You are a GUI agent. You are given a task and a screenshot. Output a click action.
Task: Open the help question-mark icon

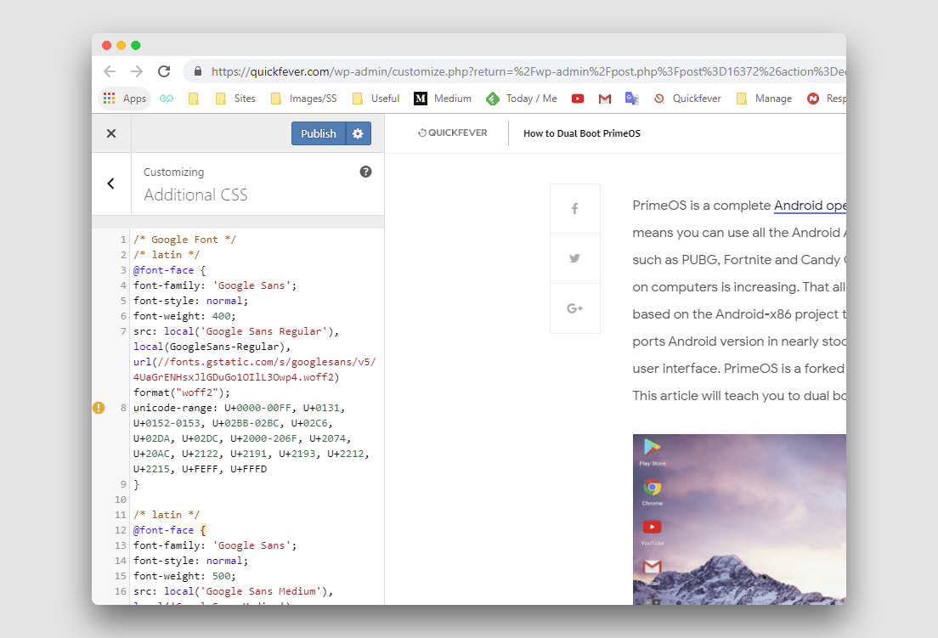pos(365,172)
